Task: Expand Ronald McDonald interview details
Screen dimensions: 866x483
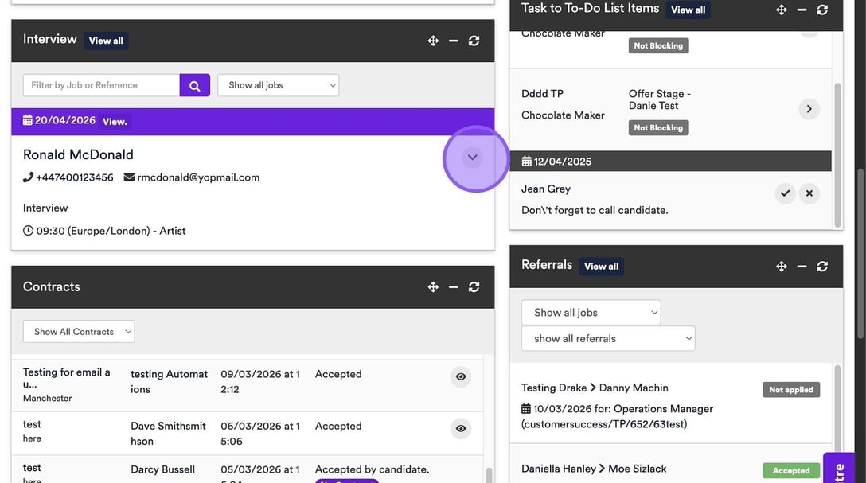Action: [473, 158]
